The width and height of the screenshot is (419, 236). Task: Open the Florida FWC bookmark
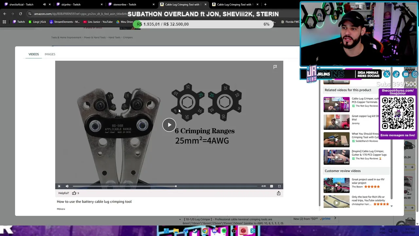pyautogui.click(x=290, y=22)
